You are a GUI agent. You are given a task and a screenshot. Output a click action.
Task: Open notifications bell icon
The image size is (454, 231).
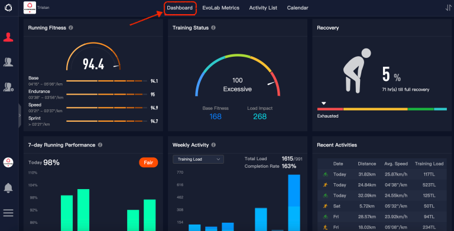pyautogui.click(x=8, y=188)
